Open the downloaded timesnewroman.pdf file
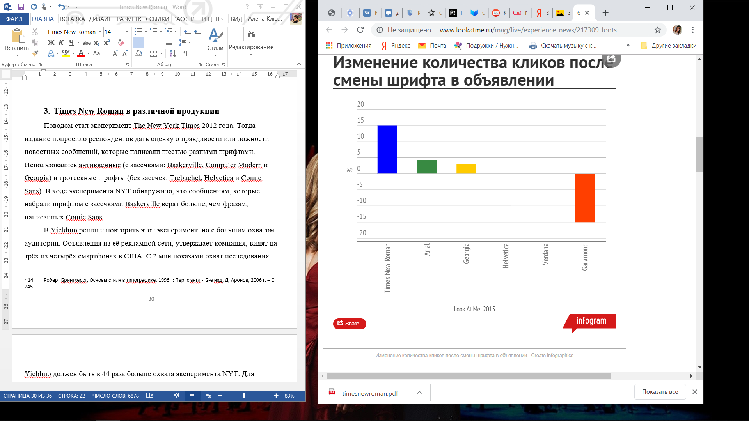 point(370,393)
